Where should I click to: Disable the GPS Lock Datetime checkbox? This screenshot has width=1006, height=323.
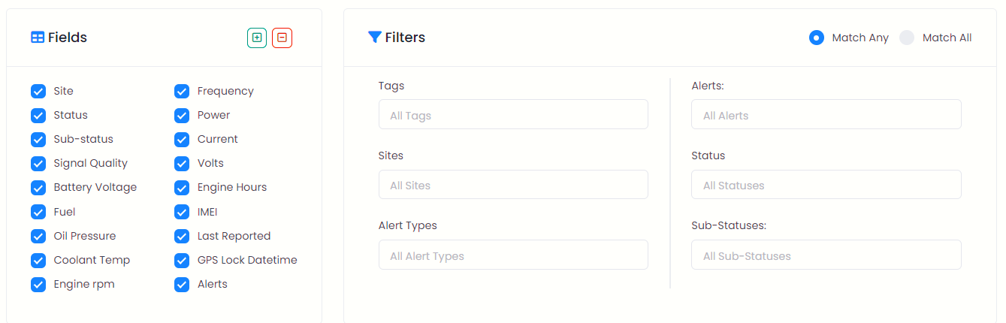click(x=182, y=260)
